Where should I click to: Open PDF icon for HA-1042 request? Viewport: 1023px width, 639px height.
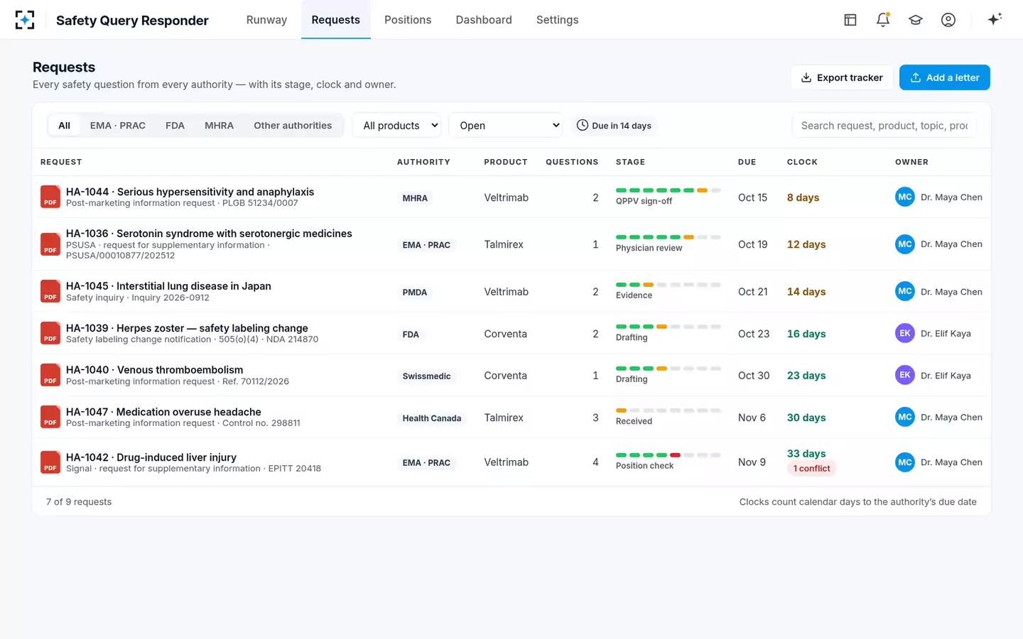[x=50, y=462]
